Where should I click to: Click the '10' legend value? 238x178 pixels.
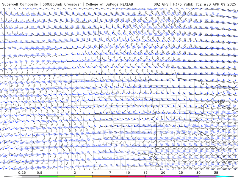[x=128, y=173]
